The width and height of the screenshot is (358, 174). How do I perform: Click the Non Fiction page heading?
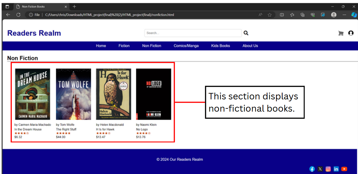click(23, 58)
